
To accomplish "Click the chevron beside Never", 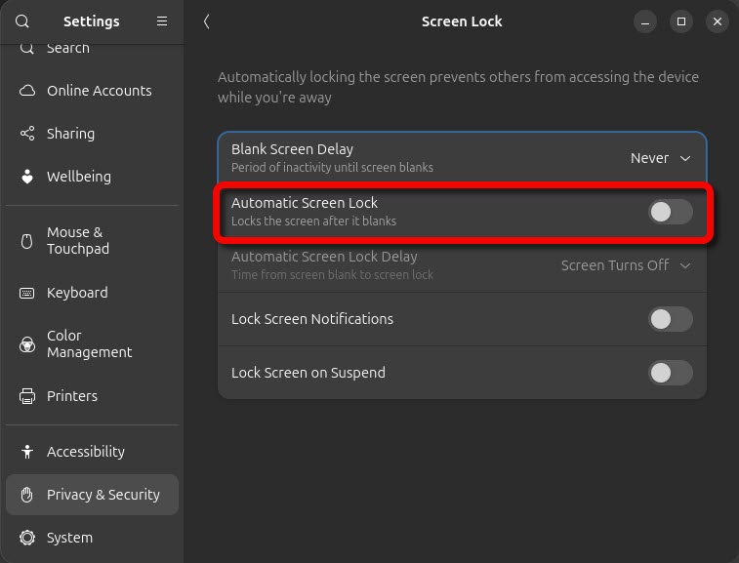I will (x=685, y=158).
